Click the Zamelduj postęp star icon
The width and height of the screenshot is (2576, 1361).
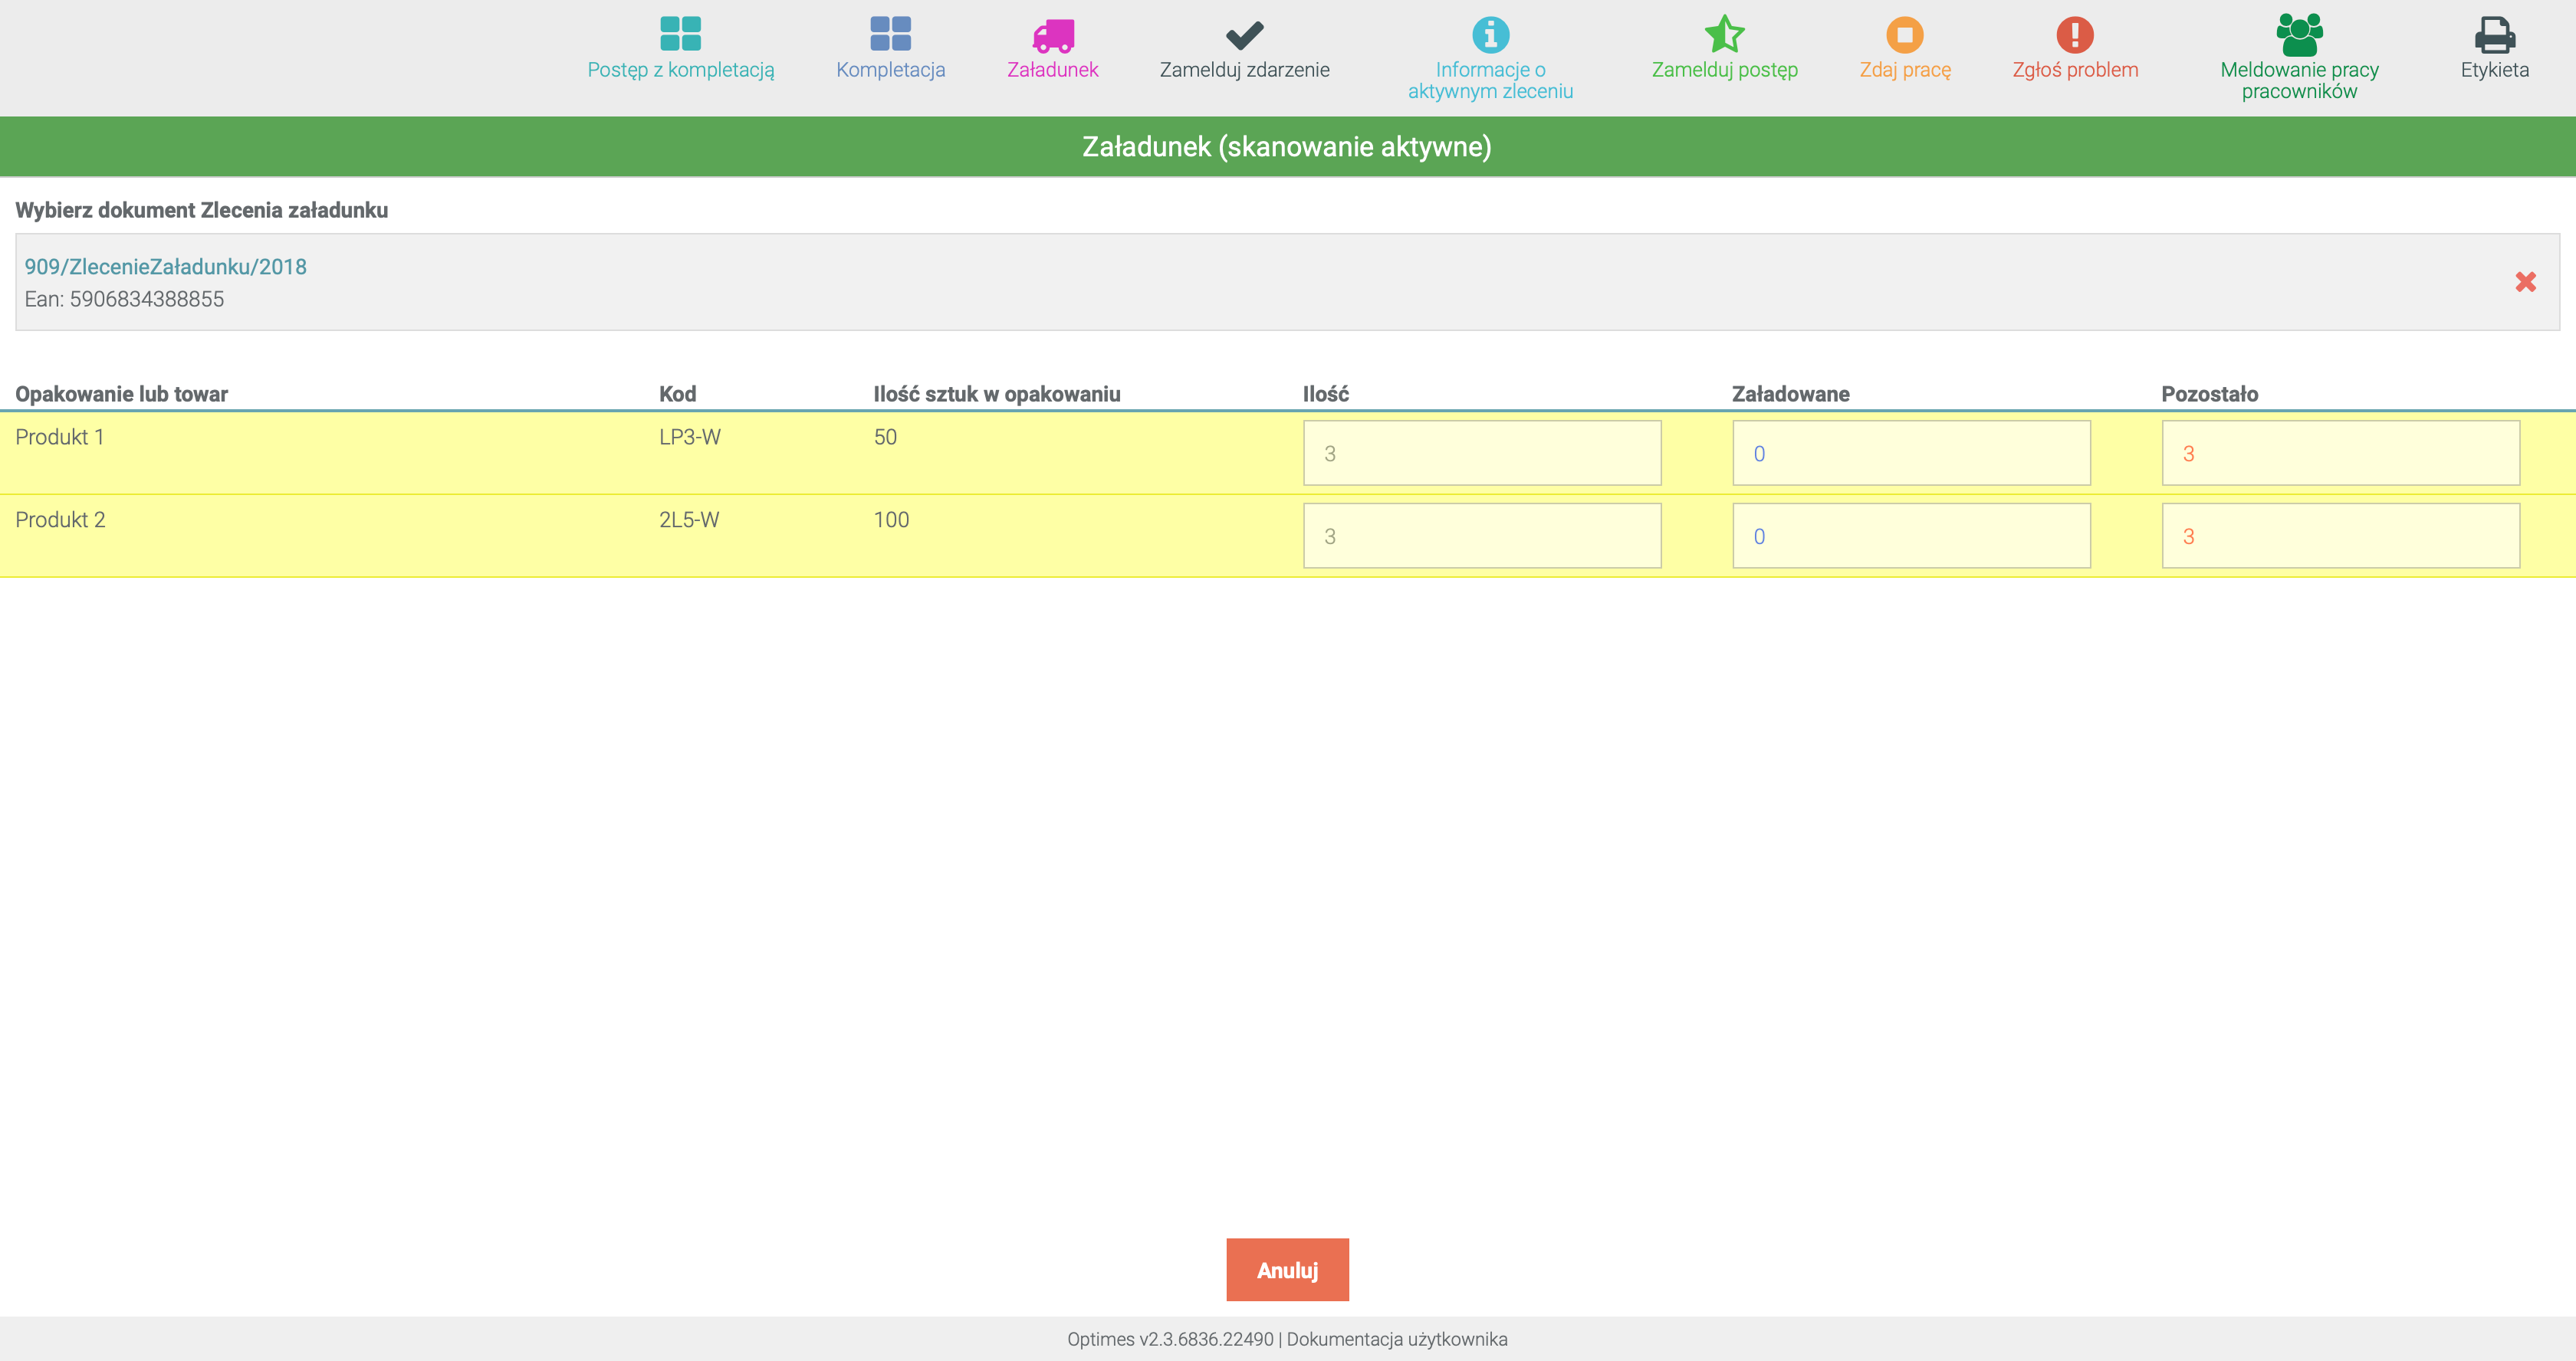coord(1725,34)
